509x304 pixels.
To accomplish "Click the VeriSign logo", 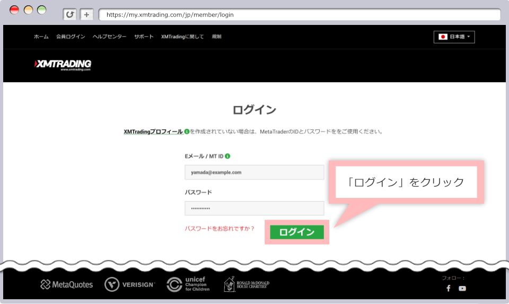I will pos(130,285).
